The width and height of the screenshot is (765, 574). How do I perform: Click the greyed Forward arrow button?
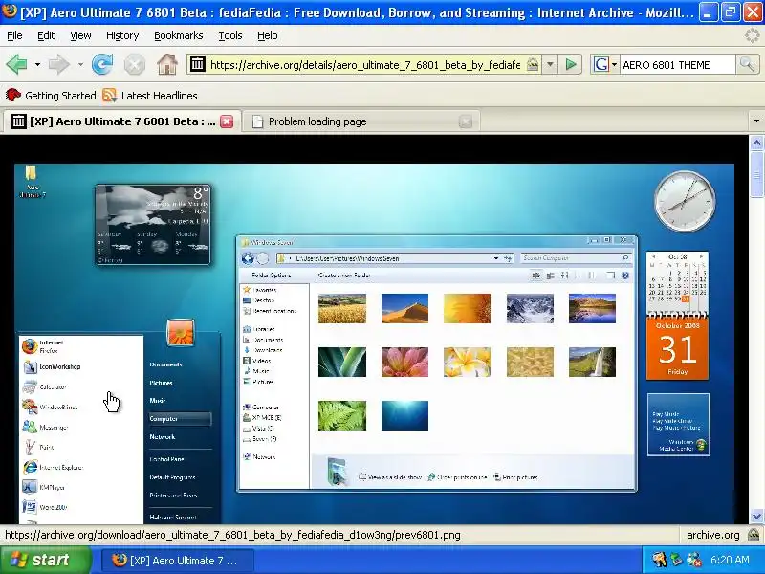59,64
